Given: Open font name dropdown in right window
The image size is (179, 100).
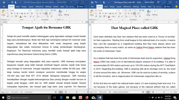Looking at the screenshot, I should [x=116, y=10].
